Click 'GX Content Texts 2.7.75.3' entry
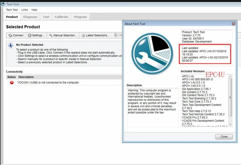Viewport: 241px width, 165px height. [x=198, y=95]
